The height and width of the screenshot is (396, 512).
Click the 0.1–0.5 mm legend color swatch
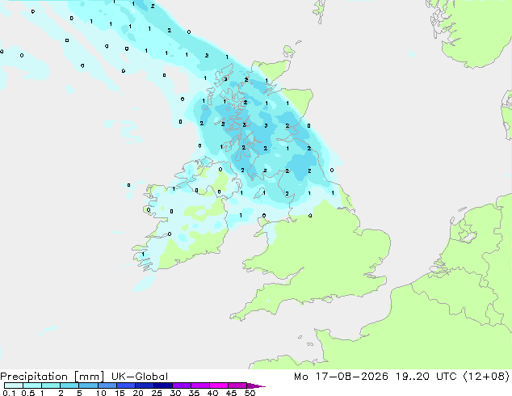14,385
